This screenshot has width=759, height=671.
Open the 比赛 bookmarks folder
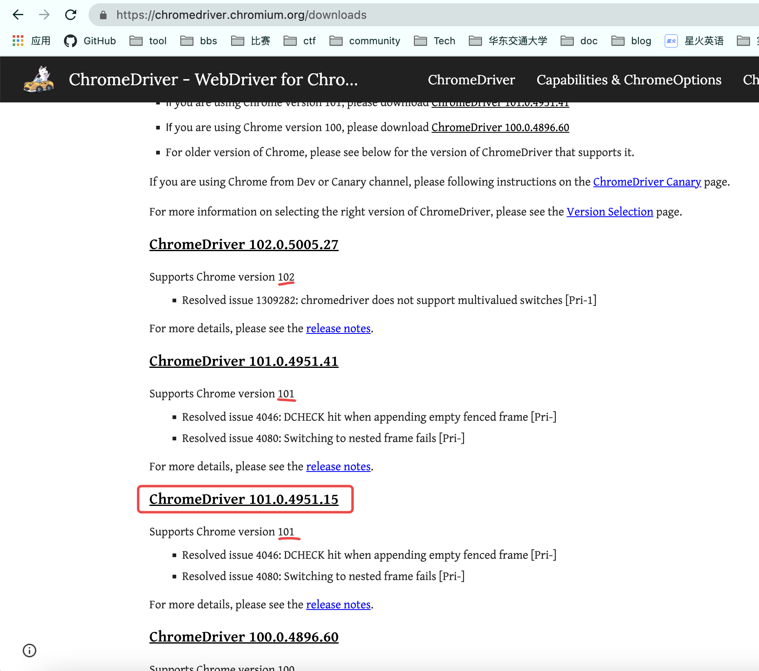tap(250, 41)
